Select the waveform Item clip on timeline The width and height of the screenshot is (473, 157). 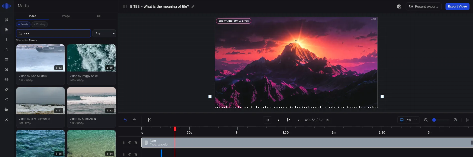(307, 143)
